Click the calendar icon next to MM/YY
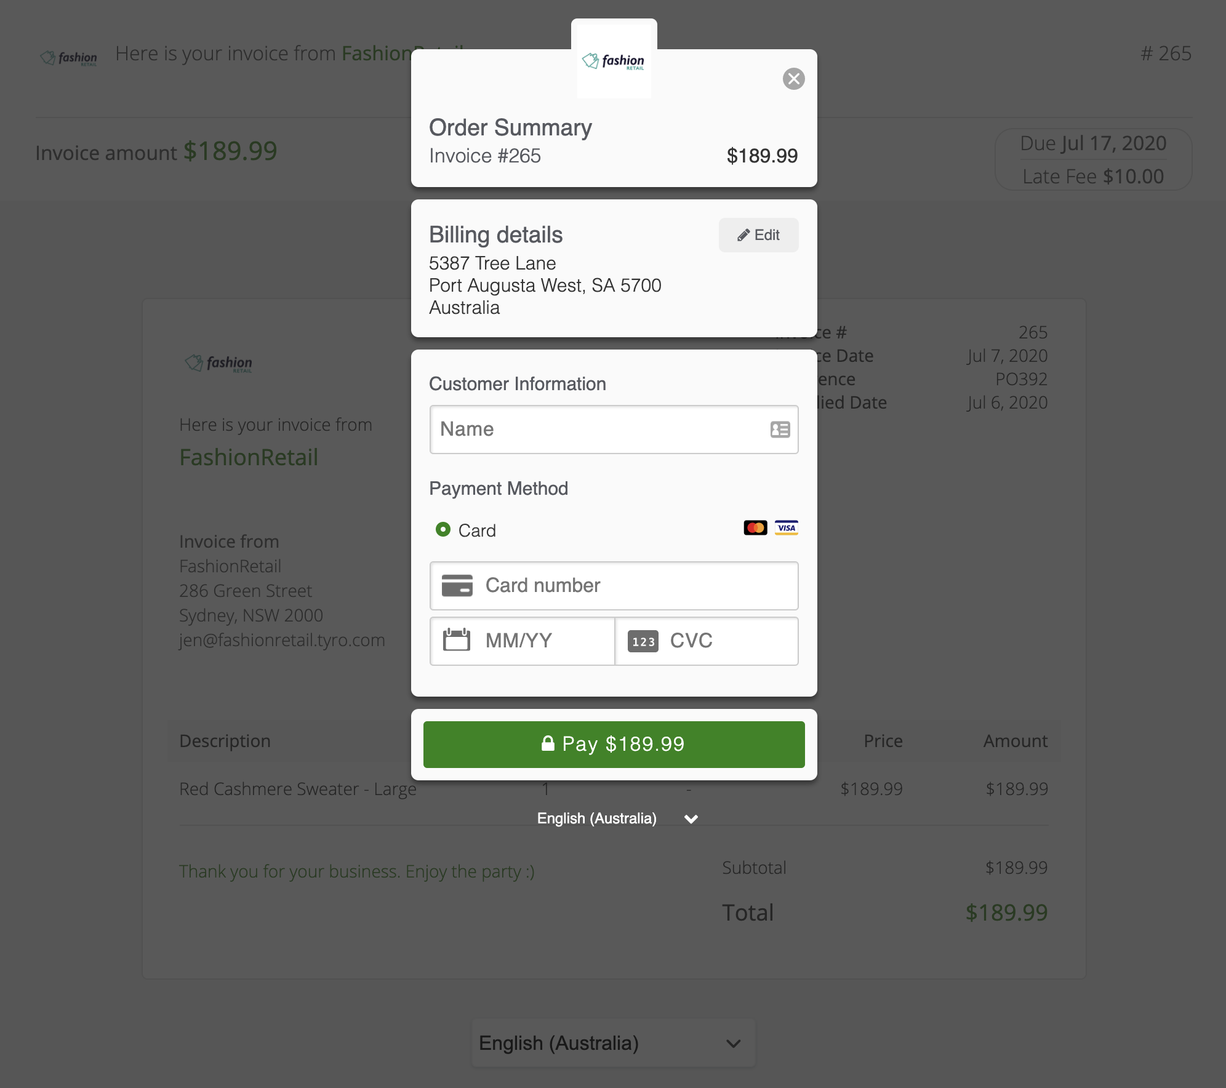The height and width of the screenshot is (1088, 1226). point(457,641)
